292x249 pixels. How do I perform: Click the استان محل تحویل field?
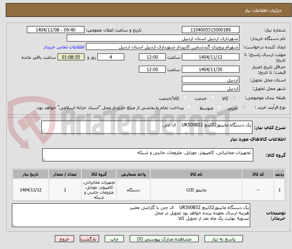210,80
